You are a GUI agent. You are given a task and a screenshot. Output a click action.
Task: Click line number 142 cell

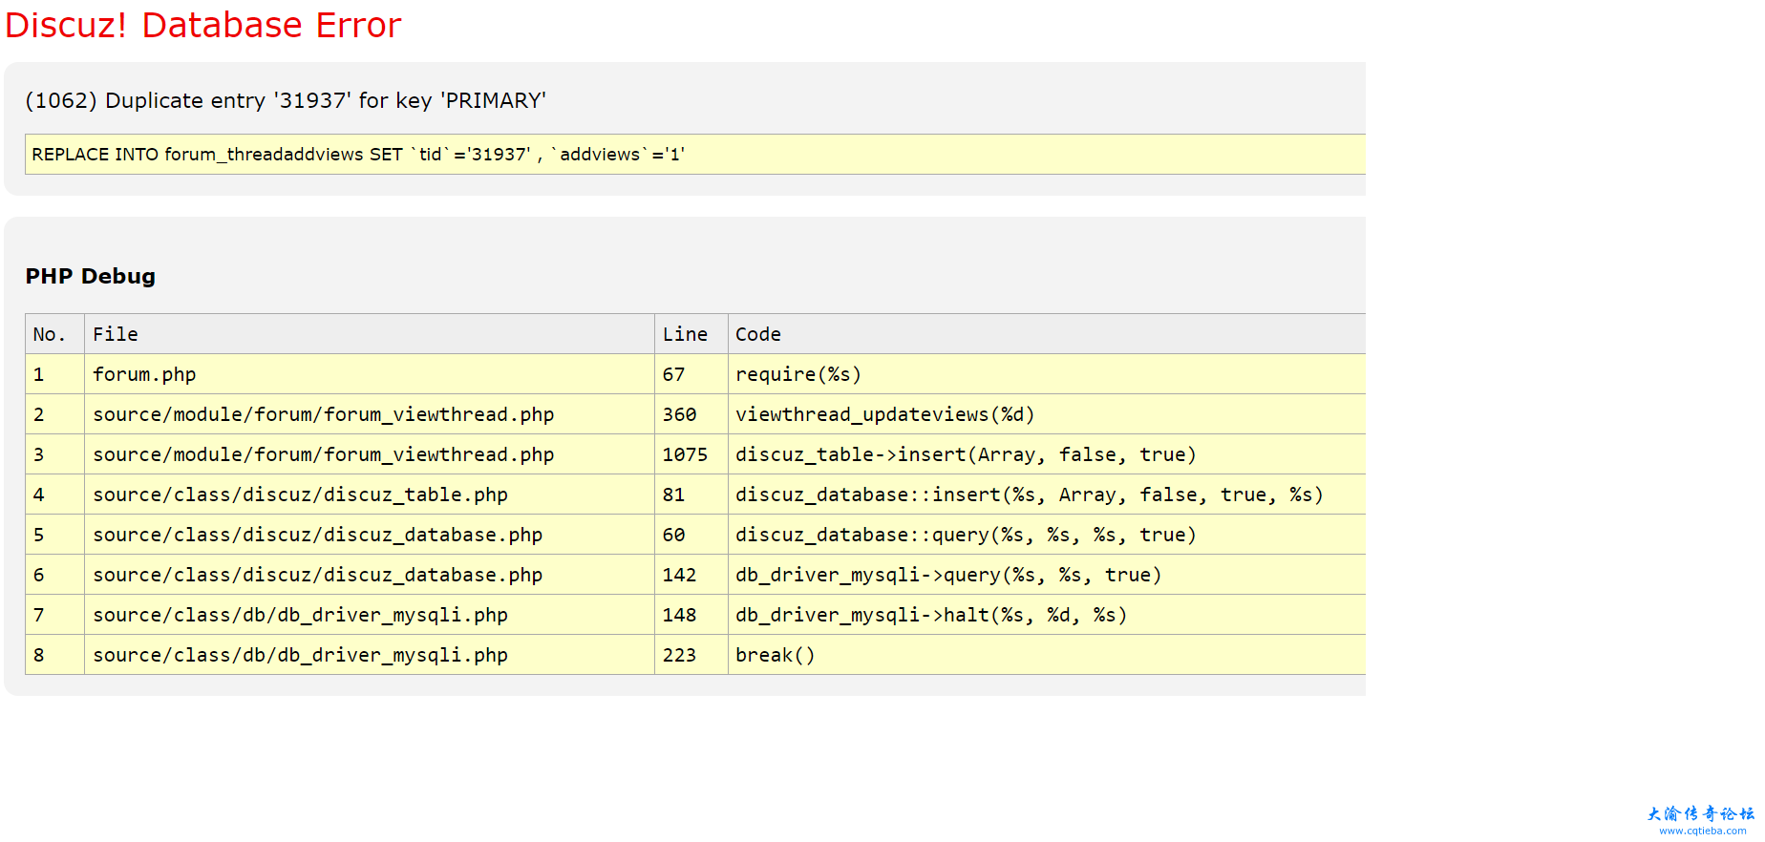691,575
